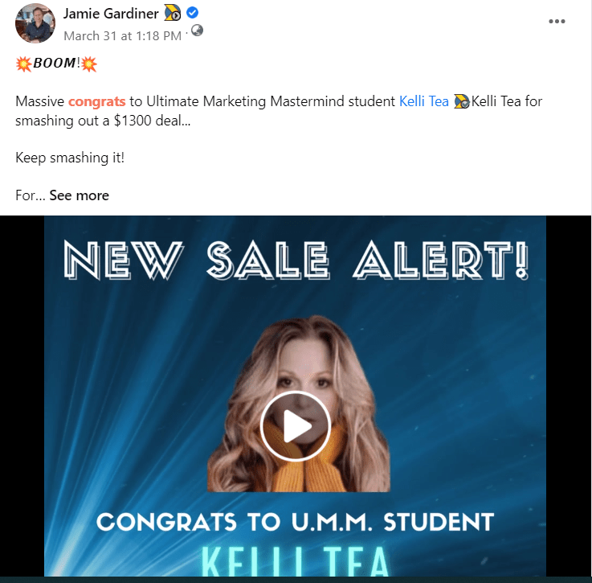The image size is (592, 583).
Task: Play the New Sale Alert video
Action: point(296,426)
